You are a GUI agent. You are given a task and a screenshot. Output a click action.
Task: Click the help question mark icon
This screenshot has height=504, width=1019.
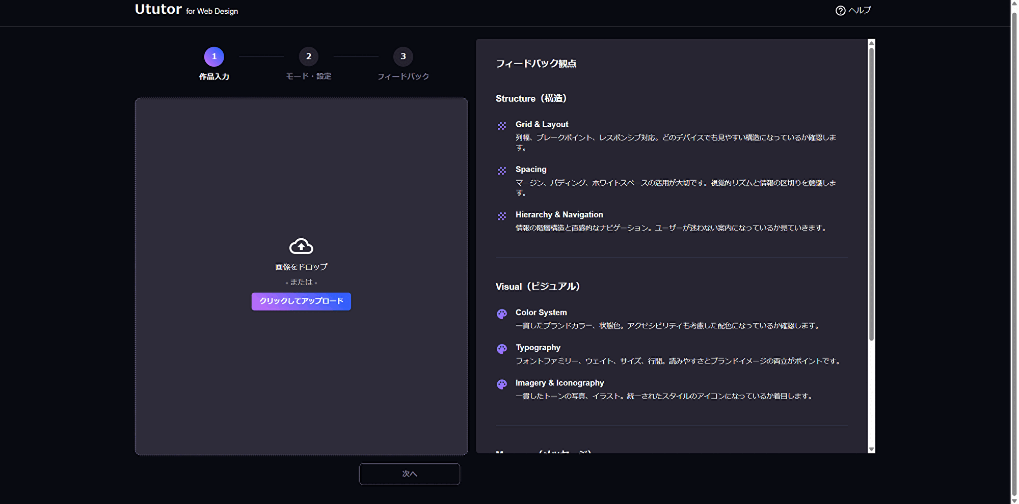click(840, 11)
